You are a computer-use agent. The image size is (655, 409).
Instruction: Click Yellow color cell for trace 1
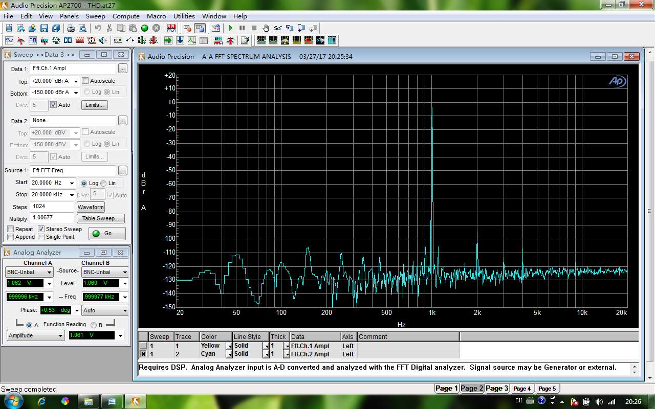click(213, 346)
